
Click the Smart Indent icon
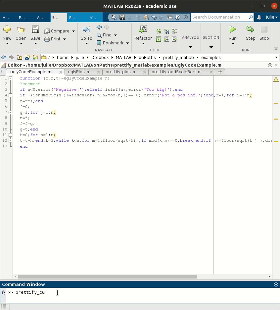click(x=159, y=39)
